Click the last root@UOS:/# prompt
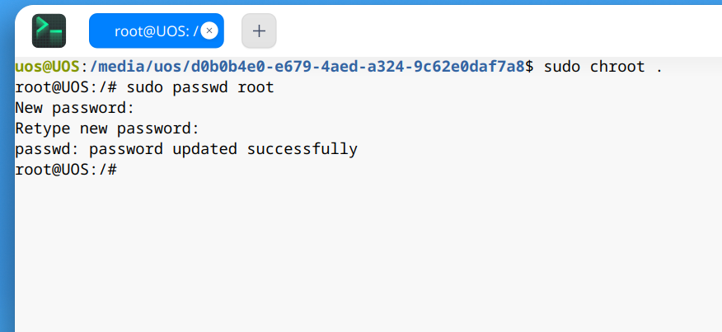722x332 pixels. tap(66, 170)
